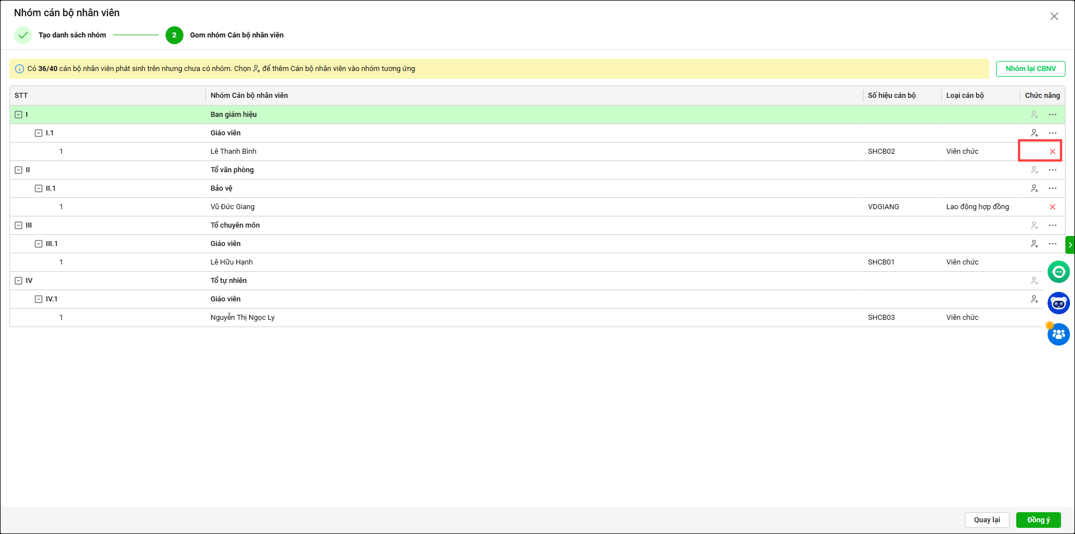
Task: Remove Vũ Đức Giang from Bảo vệ
Action: click(1052, 207)
